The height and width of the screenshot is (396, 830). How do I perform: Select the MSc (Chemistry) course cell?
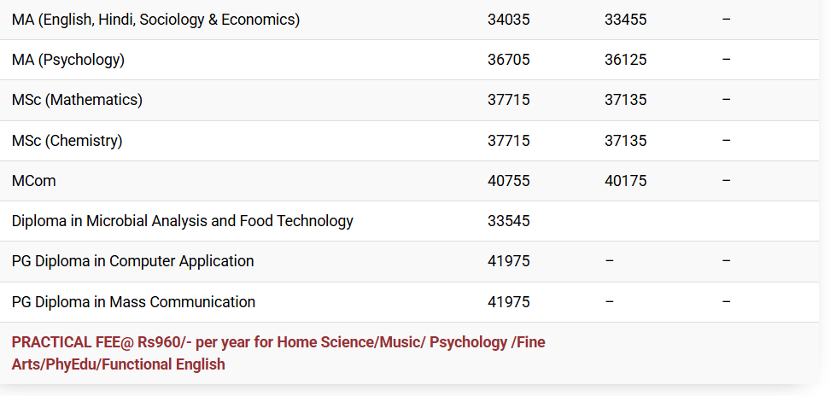[x=67, y=141]
